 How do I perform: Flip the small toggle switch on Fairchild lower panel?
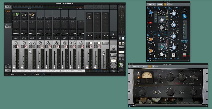click(x=156, y=93)
